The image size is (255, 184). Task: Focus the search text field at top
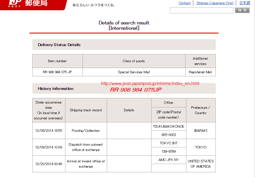(201, 10)
